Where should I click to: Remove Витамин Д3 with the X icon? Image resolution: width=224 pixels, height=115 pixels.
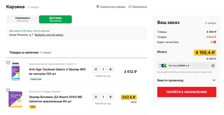(96, 97)
